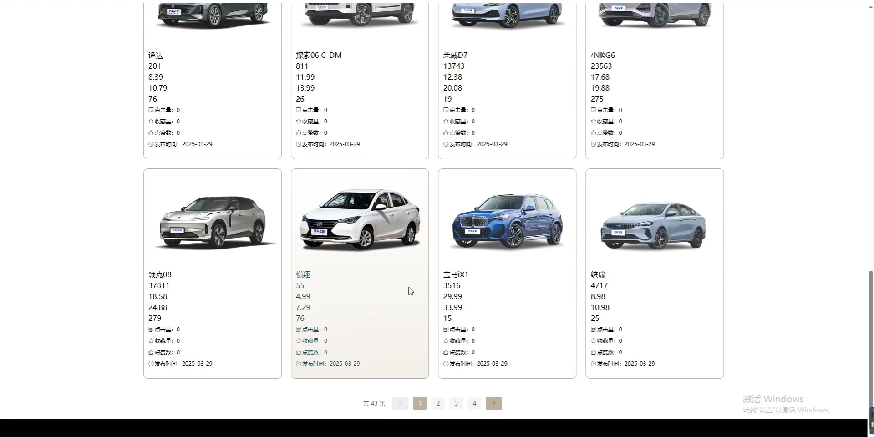
Task: Click the 宝马iX1 car name
Action: (x=456, y=274)
